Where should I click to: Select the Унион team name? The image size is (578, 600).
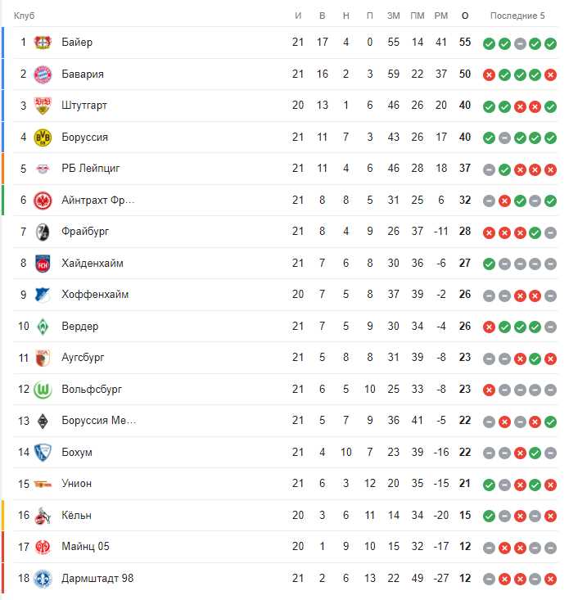(x=77, y=484)
